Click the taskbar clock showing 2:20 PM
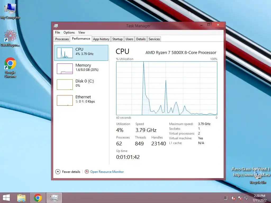Image resolution: width=271 pixels, height=203 pixels. pyautogui.click(x=259, y=198)
